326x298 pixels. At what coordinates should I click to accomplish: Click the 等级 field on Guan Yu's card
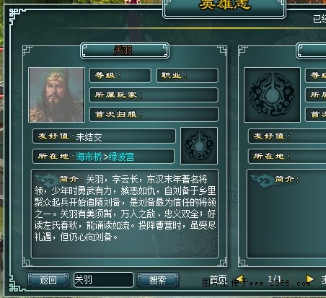(x=120, y=76)
